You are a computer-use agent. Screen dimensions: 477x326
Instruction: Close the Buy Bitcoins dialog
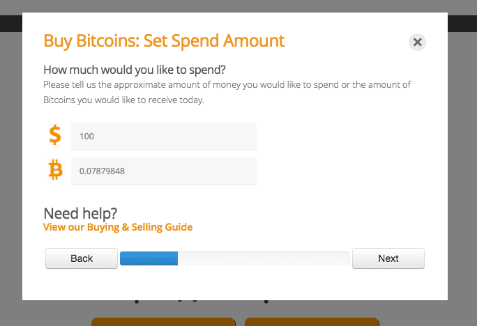pos(417,42)
